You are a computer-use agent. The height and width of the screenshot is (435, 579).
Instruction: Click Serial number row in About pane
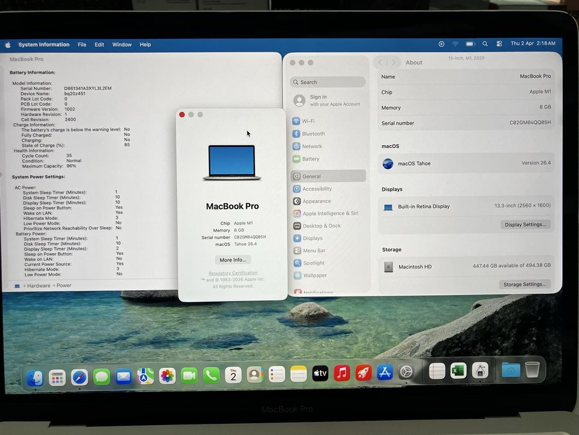tap(467, 123)
